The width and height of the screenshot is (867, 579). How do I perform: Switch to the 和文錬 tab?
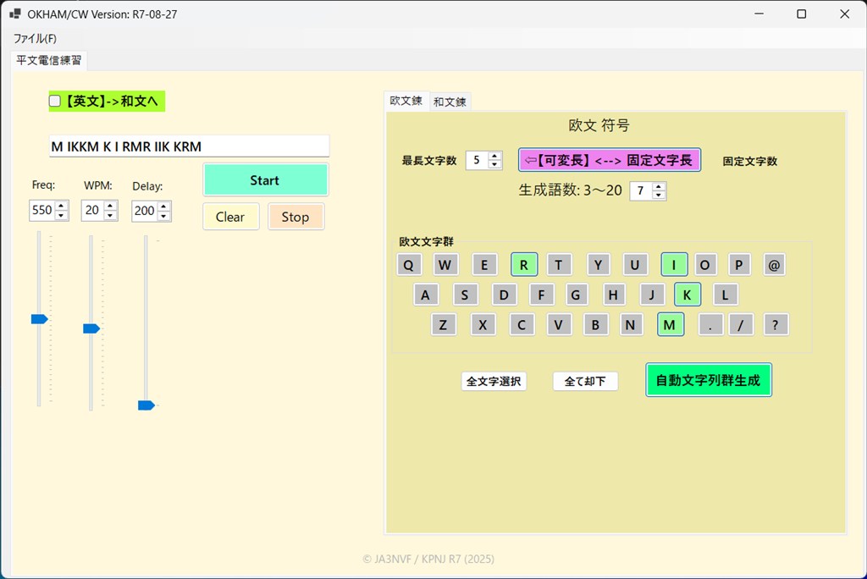click(450, 102)
